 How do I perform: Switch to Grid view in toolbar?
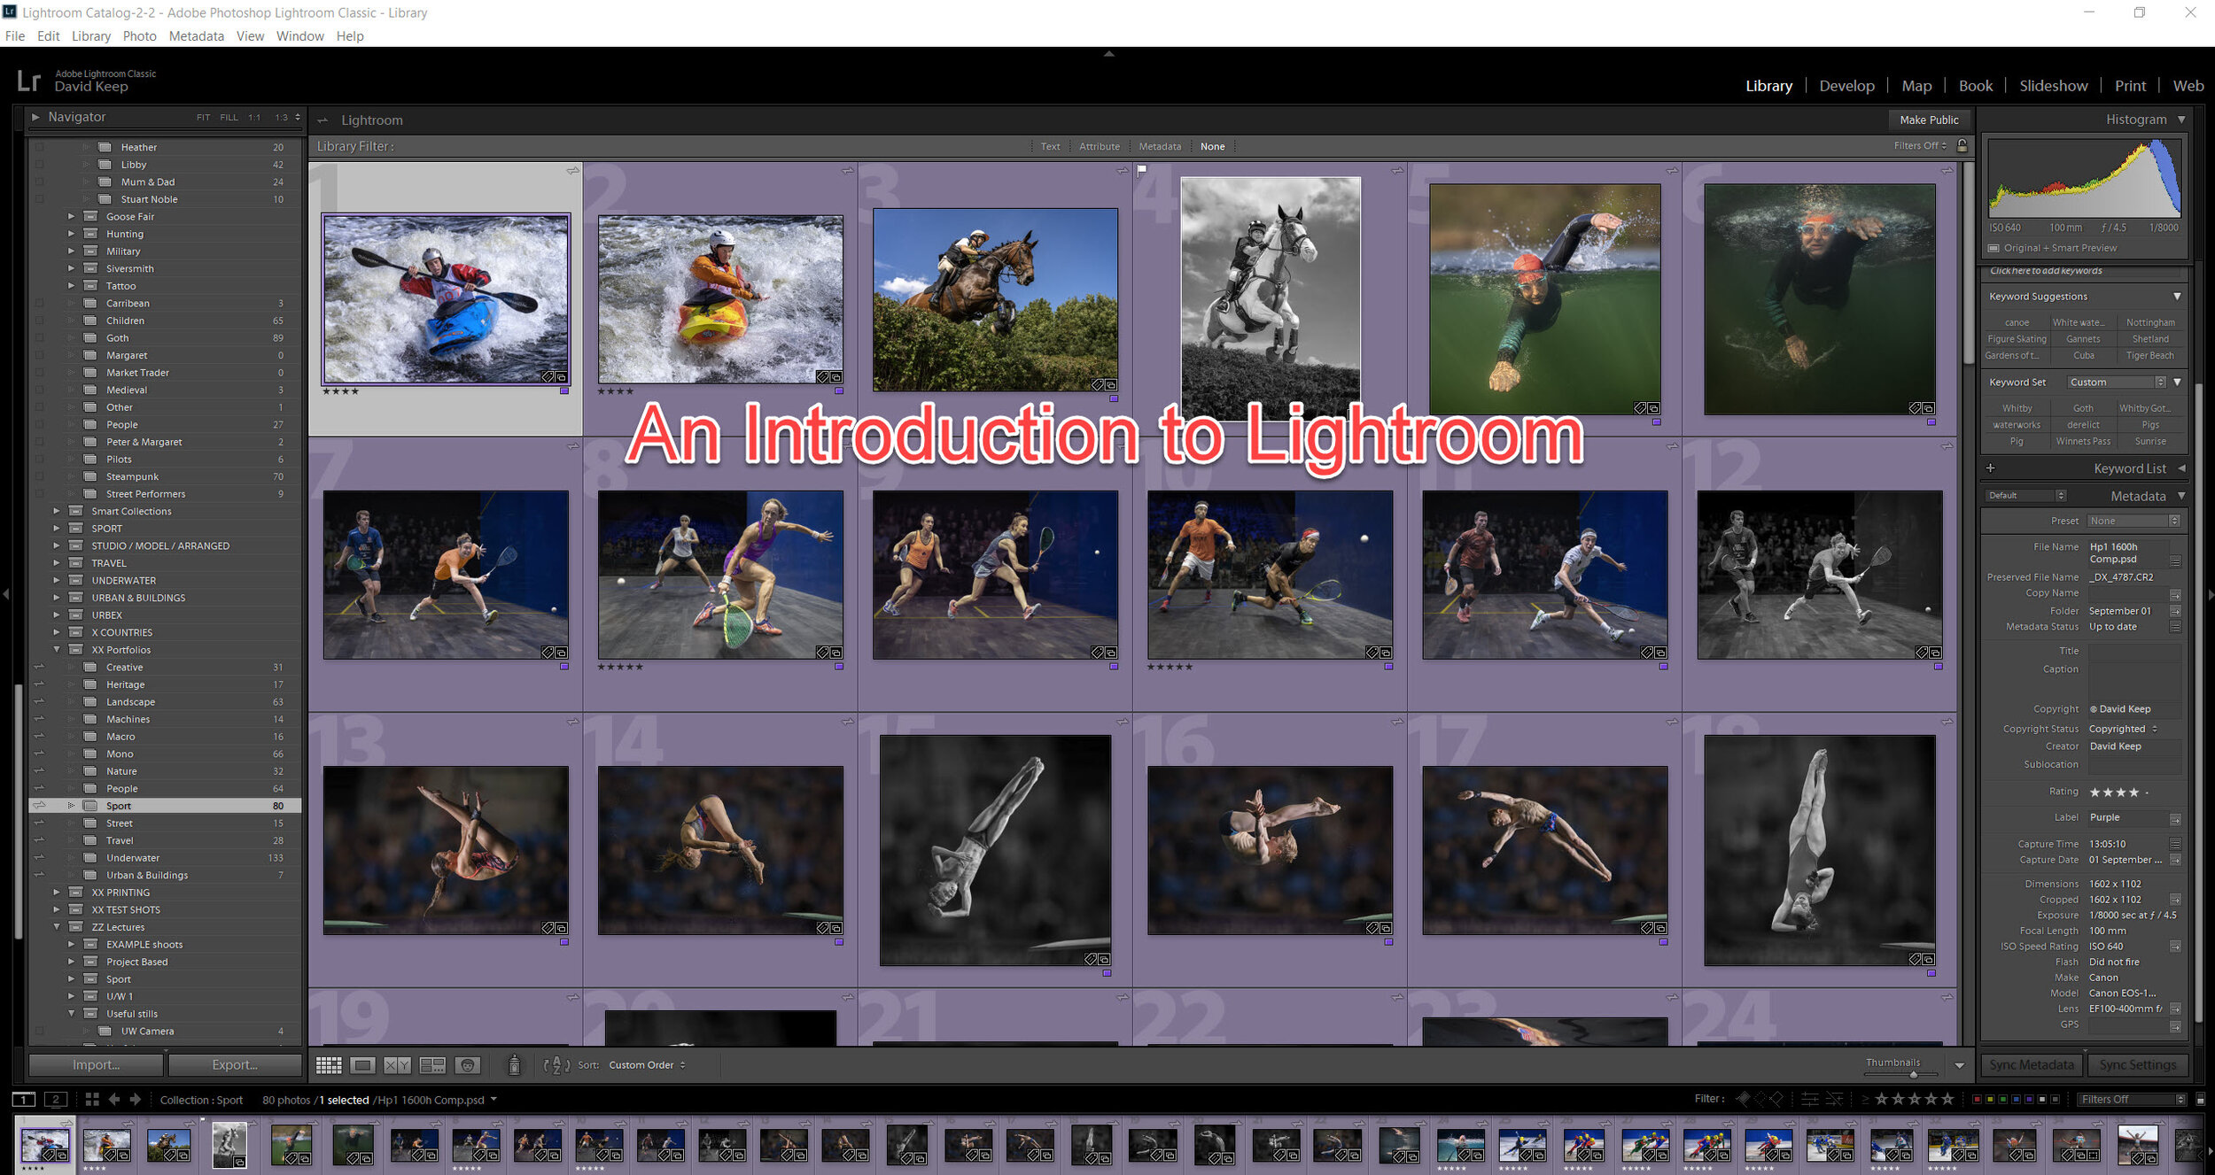click(x=329, y=1065)
